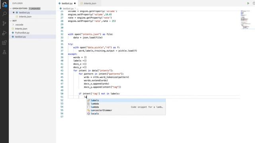Click the 'docs_x.append(wrds)' line
The width and height of the screenshot is (255, 143).
(x=96, y=84)
